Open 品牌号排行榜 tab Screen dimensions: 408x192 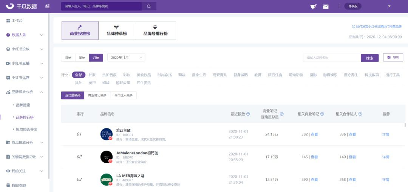155,30
